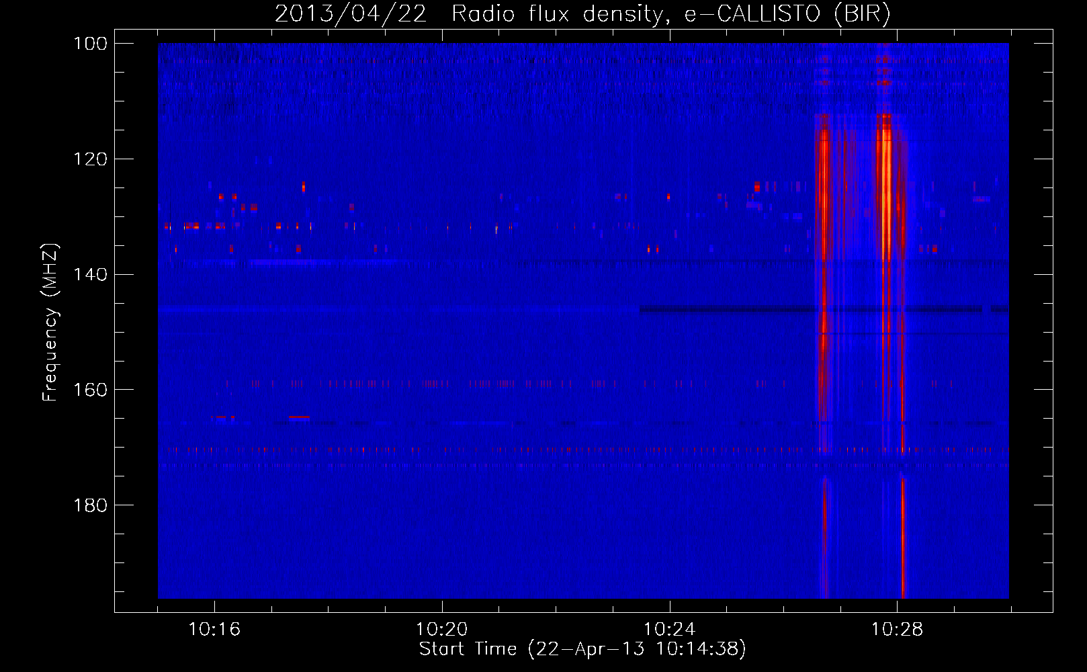Click the 10:24 time tick label
Viewport: 1087px width, 672px height.
click(x=670, y=629)
